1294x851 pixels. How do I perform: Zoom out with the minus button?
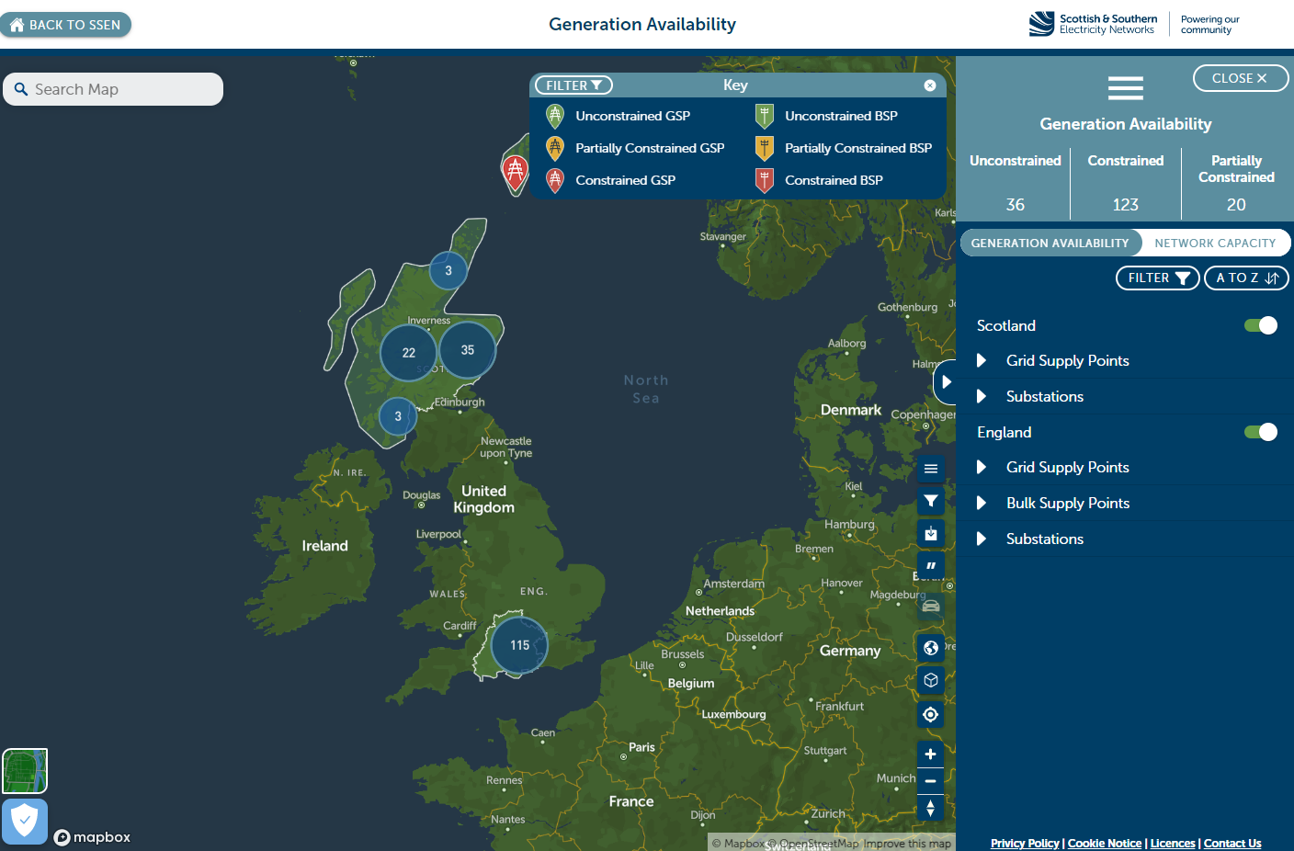(x=930, y=781)
